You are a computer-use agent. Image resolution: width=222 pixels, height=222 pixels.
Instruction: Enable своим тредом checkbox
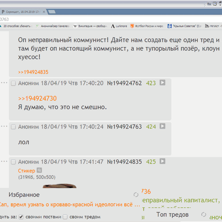pos(65,217)
